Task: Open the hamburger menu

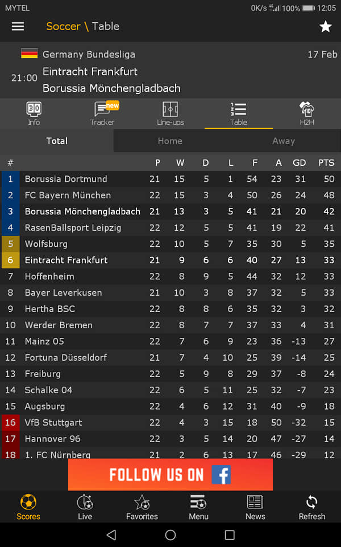Action: point(18,27)
